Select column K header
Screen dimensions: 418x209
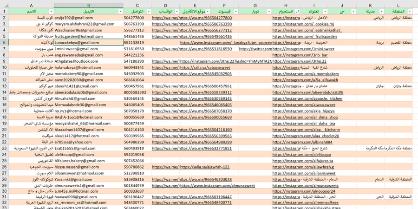click(x=370, y=5)
